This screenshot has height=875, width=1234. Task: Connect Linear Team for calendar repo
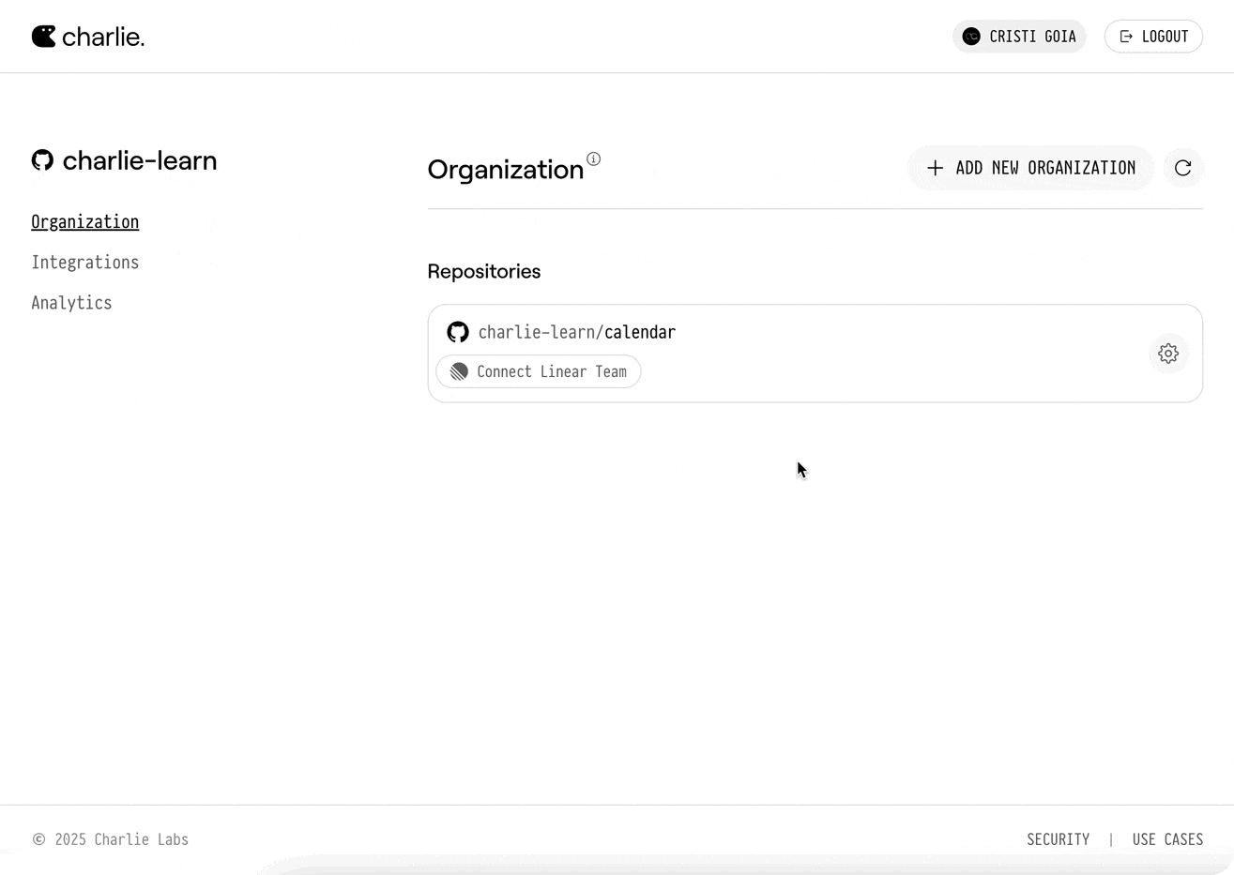(x=539, y=371)
